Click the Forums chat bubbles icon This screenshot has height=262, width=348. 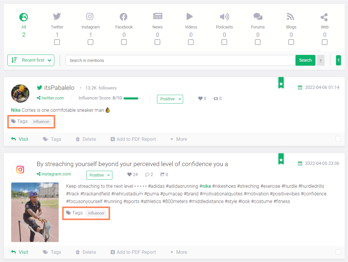(x=258, y=16)
